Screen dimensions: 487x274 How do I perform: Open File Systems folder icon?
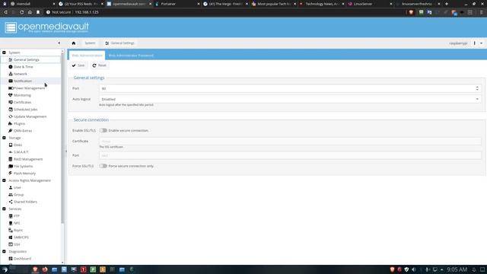click(x=11, y=166)
